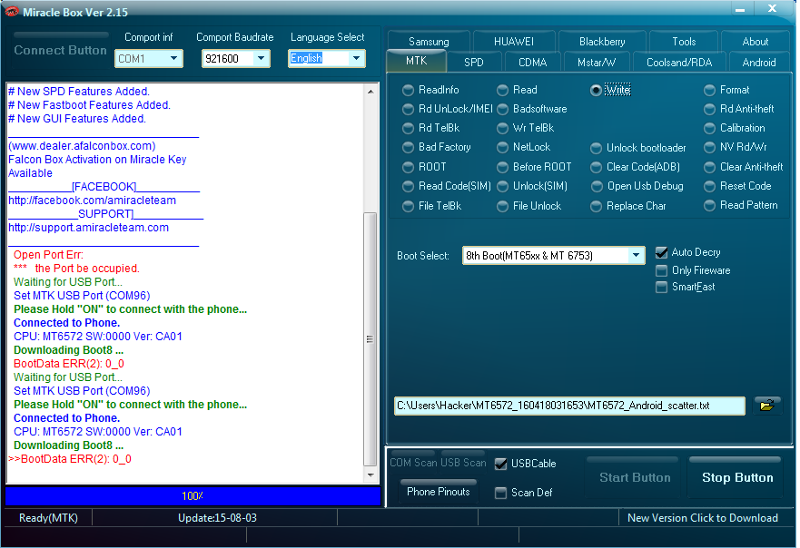Screen dimensions: 800x548
Task: Click New Version Click to Download
Action: pyautogui.click(x=703, y=518)
